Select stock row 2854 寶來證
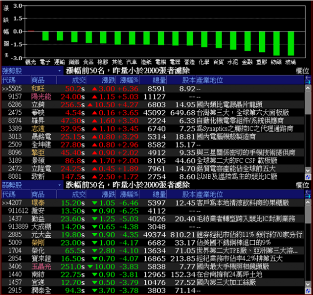This screenshot has height=295, width=313. [x=153, y=259]
